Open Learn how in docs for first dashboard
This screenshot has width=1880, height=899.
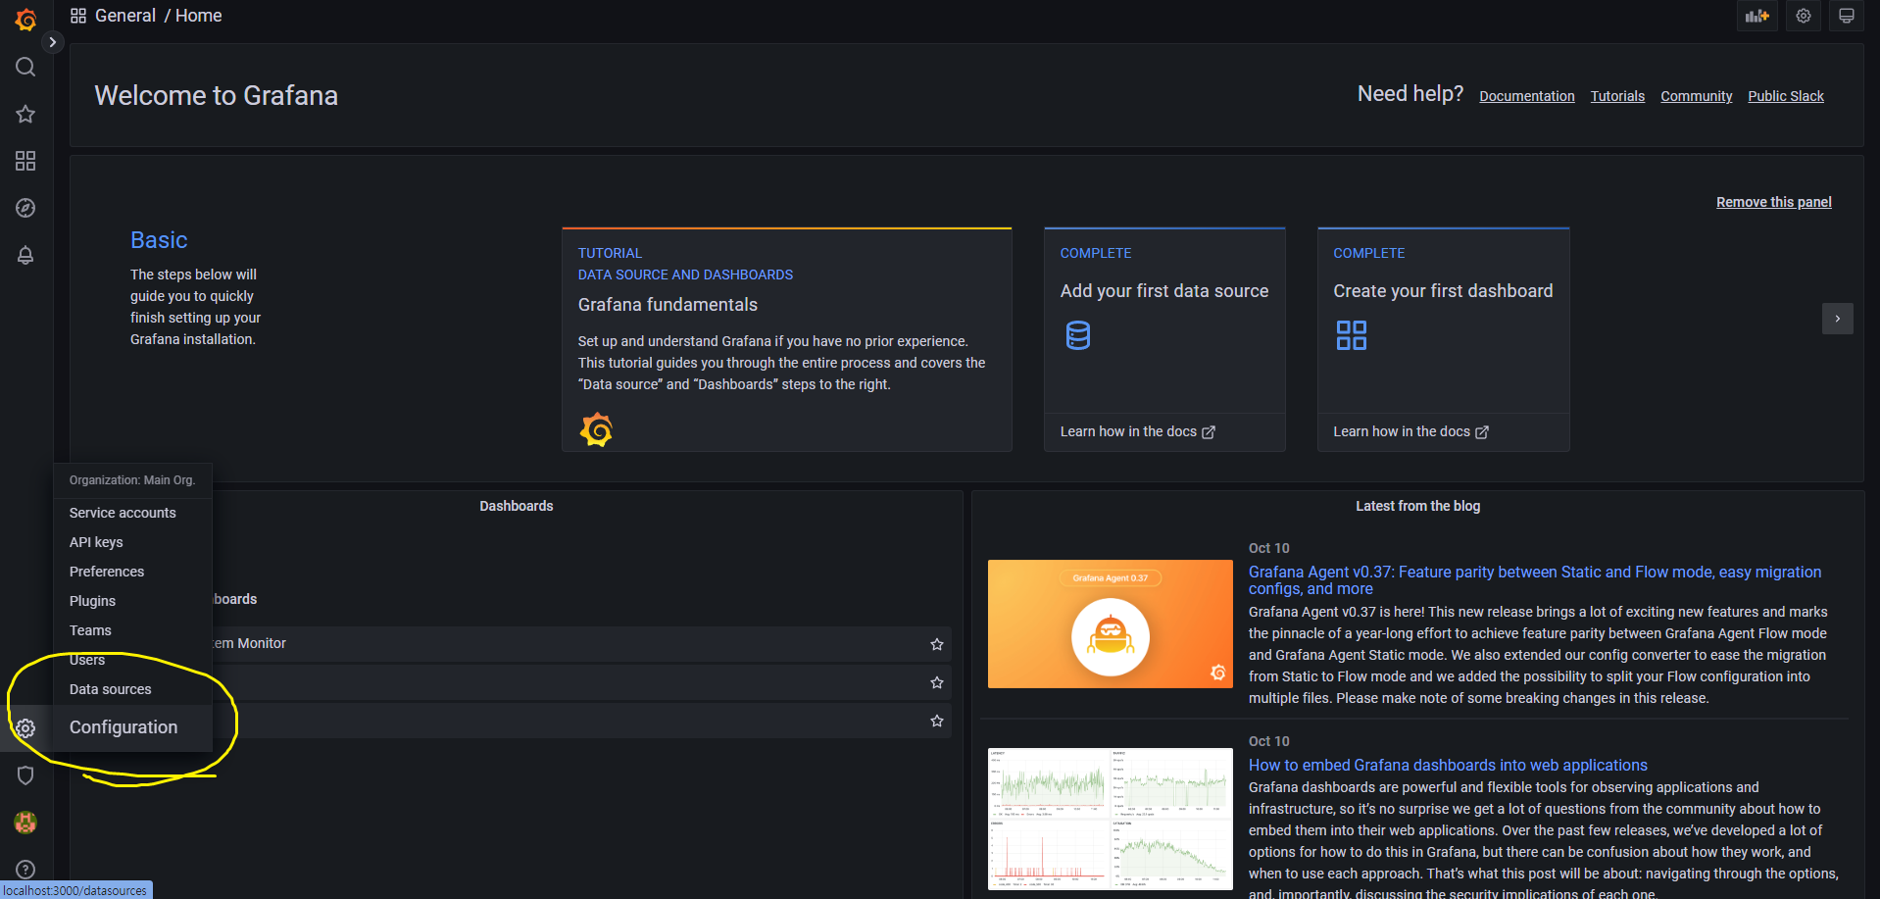[x=1410, y=431]
